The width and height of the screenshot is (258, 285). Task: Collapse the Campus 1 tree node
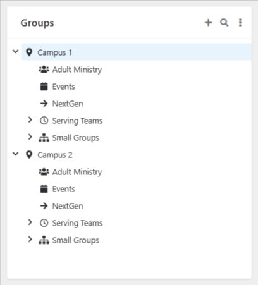16,51
